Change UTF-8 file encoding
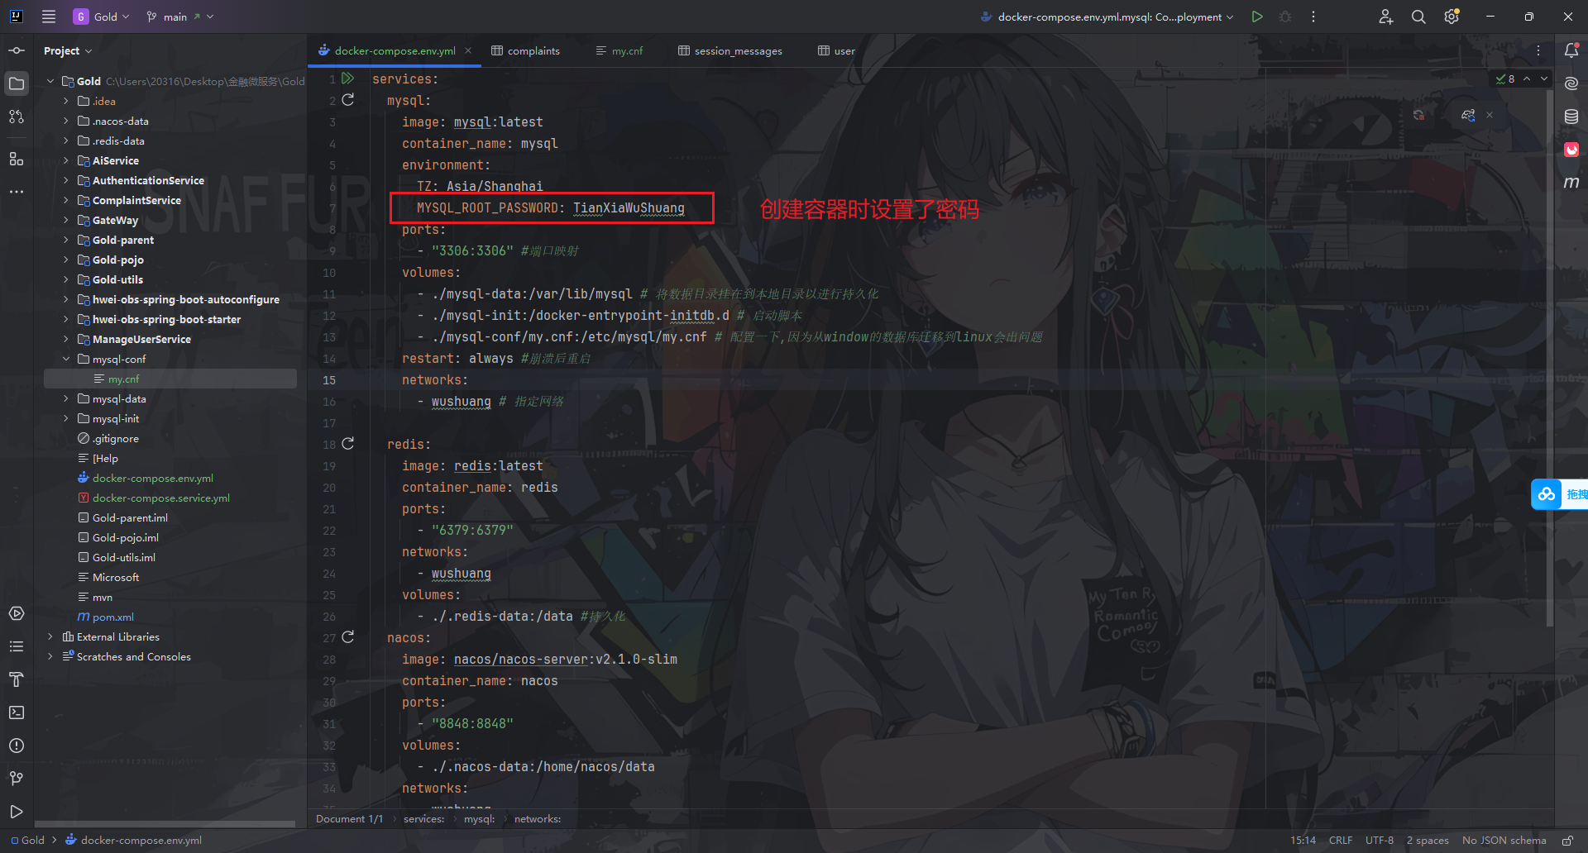Image resolution: width=1588 pixels, height=853 pixels. [1380, 840]
